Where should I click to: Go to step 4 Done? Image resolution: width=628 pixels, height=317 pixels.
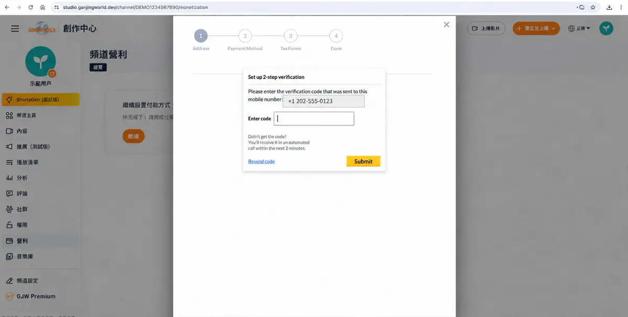coord(336,40)
